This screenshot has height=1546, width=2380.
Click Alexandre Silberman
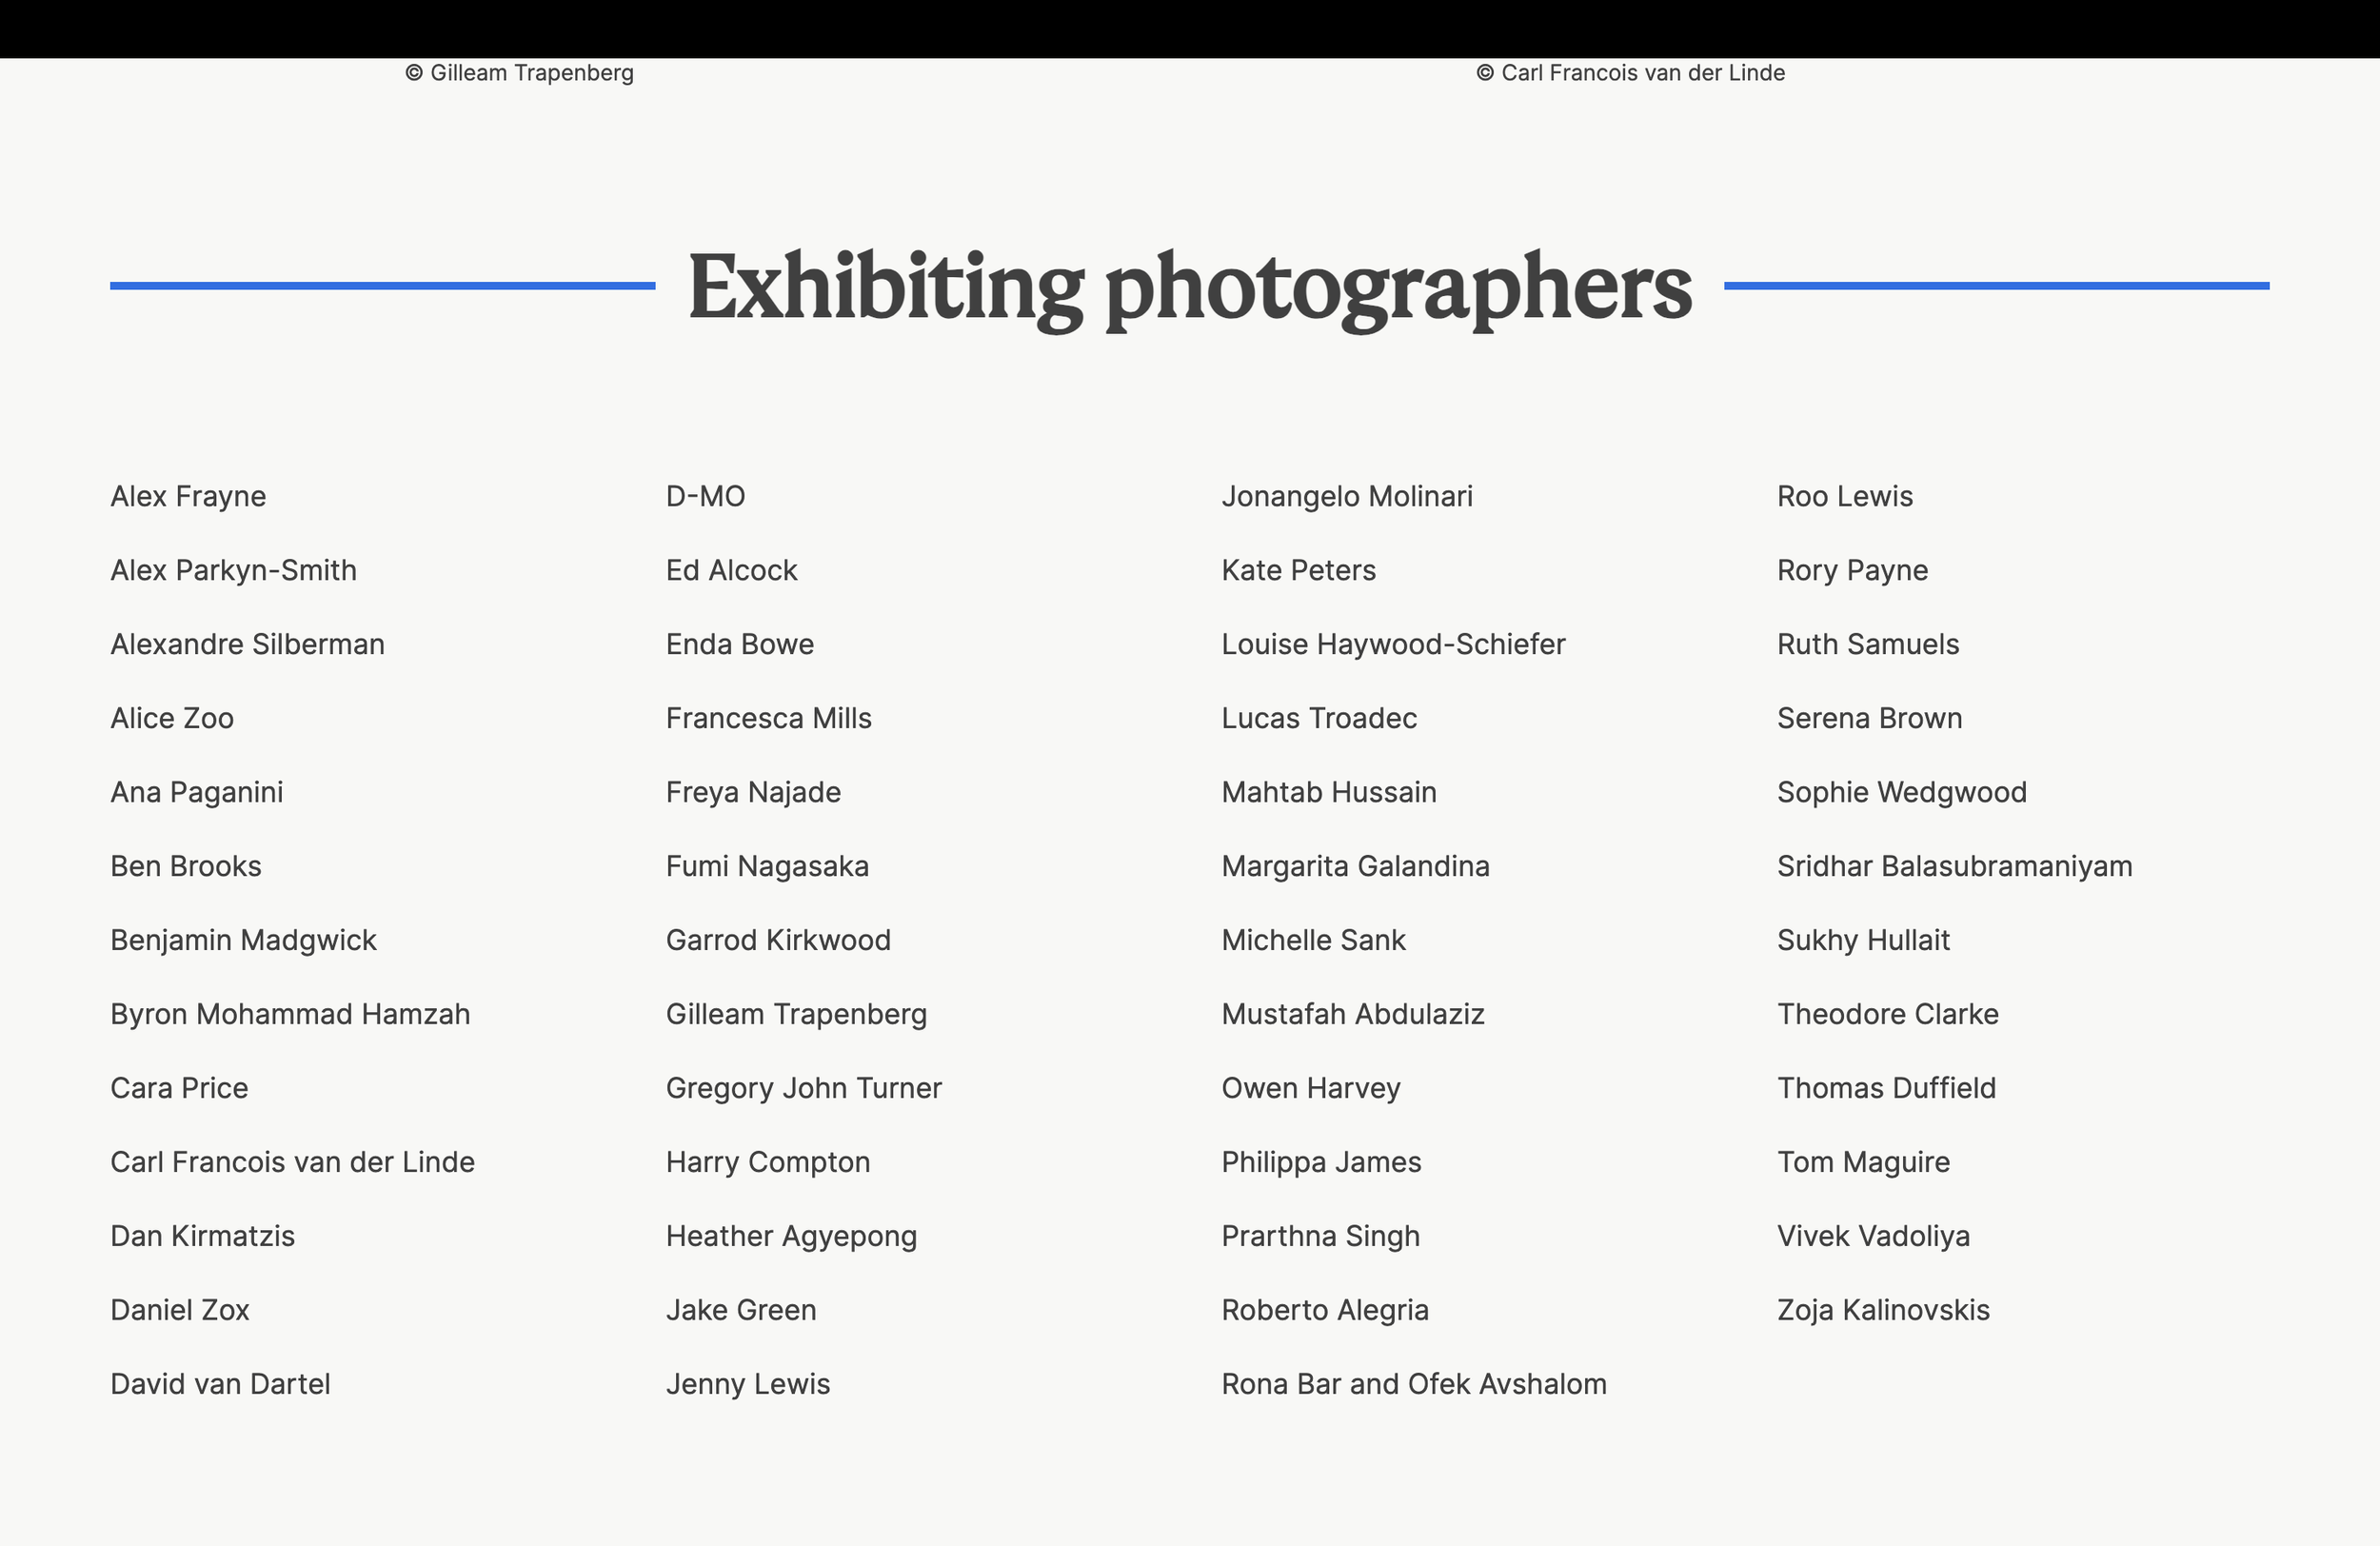coord(247,645)
